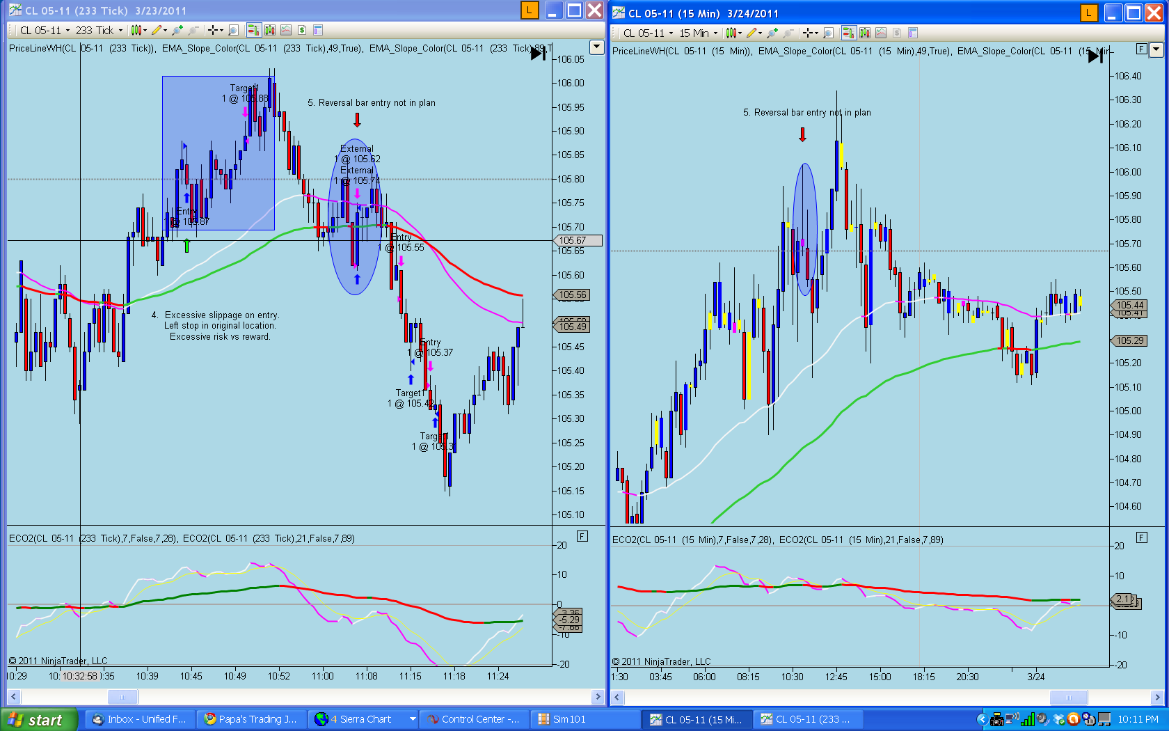Open panel menu arrow of 233 Tick chart
This screenshot has width=1169, height=731.
pos(596,47)
